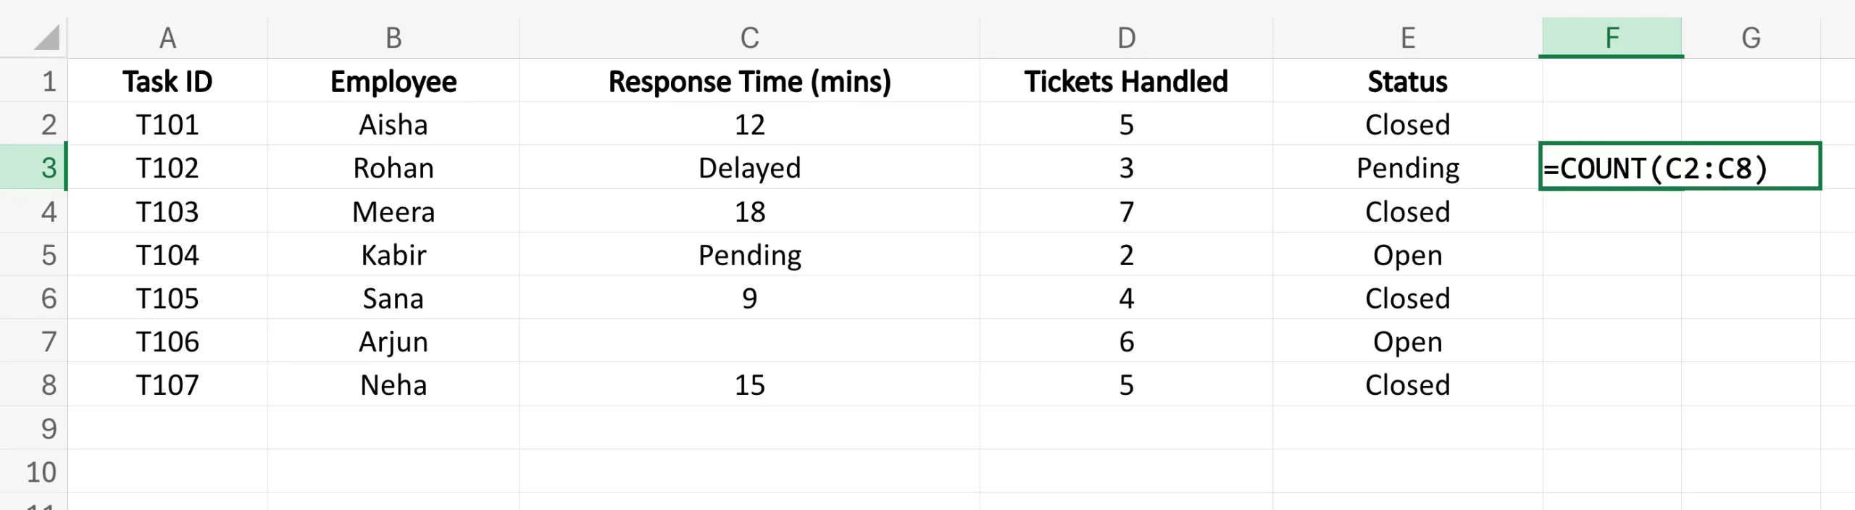
Task: Select Kabir's Open status cell
Action: pyautogui.click(x=1407, y=255)
